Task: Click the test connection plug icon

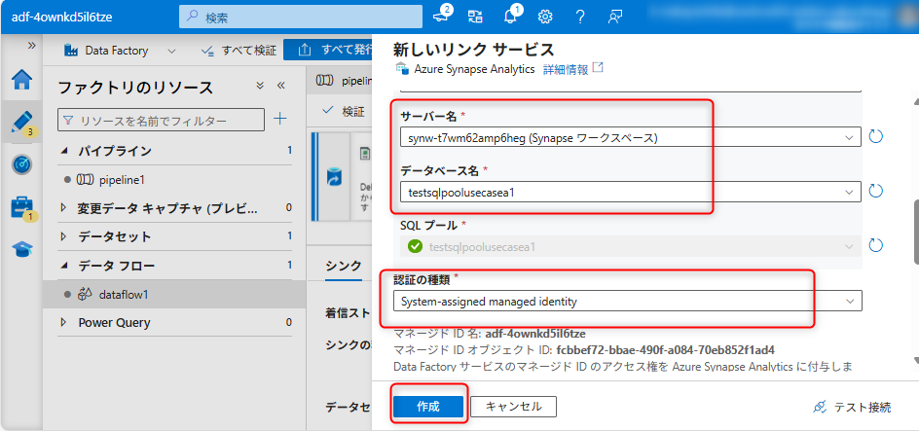Action: point(820,407)
